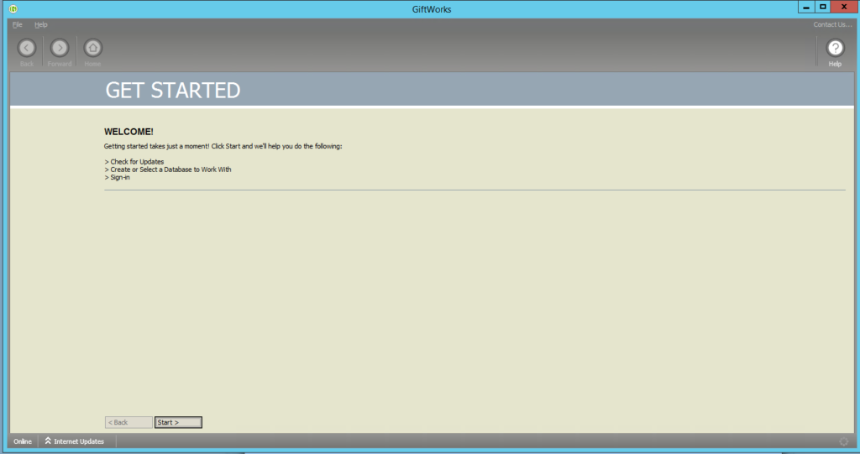Go to Home via house icon
The width and height of the screenshot is (860, 454).
point(92,48)
